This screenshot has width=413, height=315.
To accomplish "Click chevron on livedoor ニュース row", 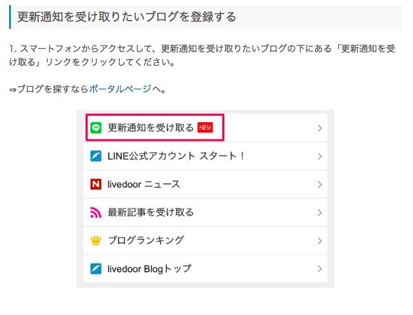I will click(320, 184).
